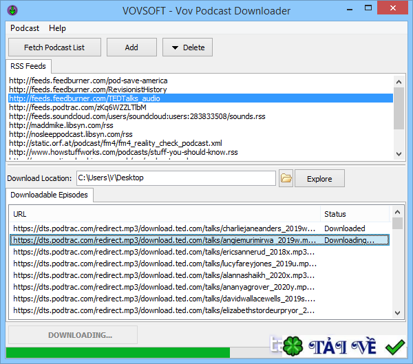Click the DOWNLOADING... button
This screenshot has height=364, width=413.
click(x=73, y=335)
